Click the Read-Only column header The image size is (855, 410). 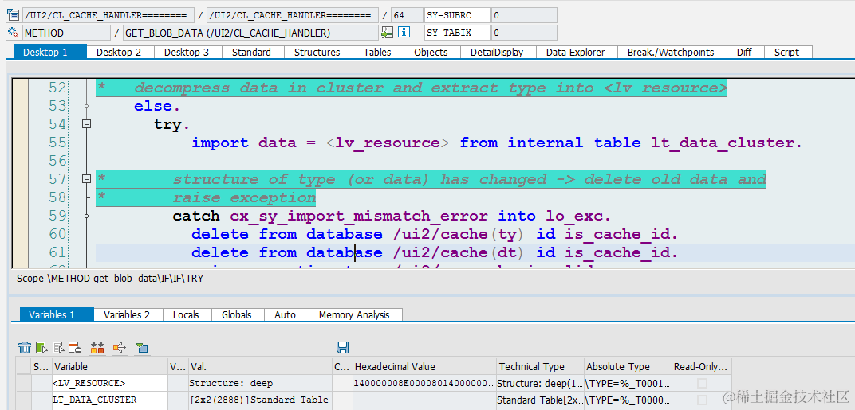[701, 366]
